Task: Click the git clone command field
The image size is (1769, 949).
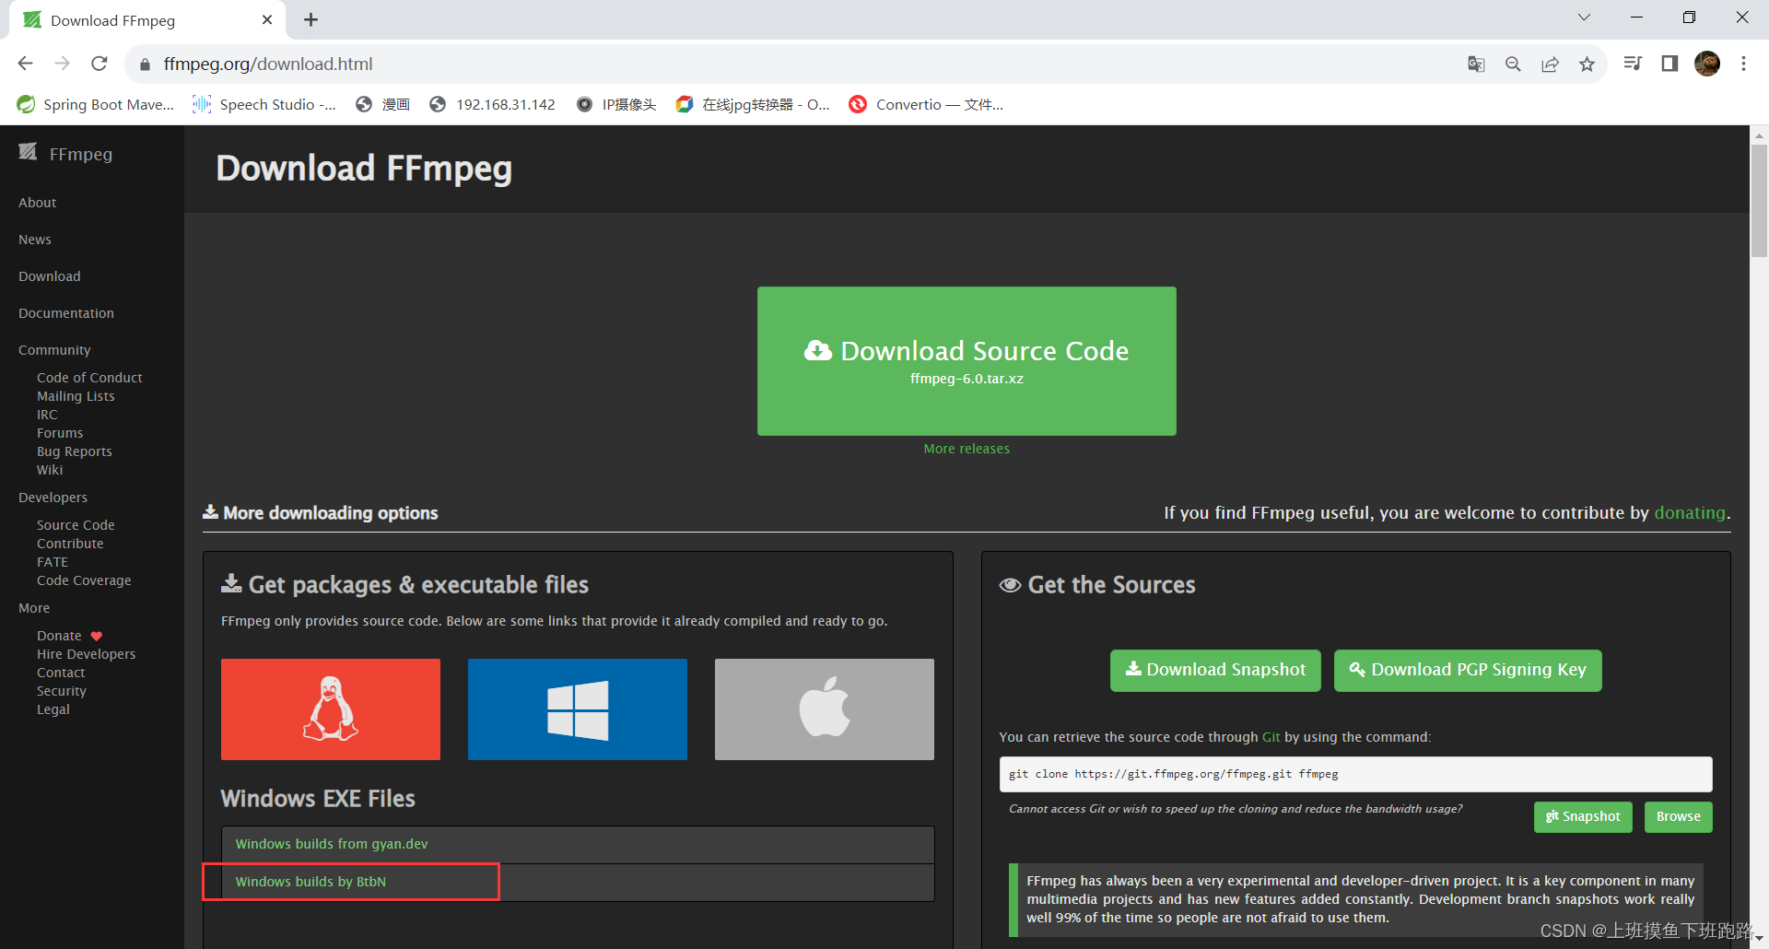Action: coord(1356,774)
